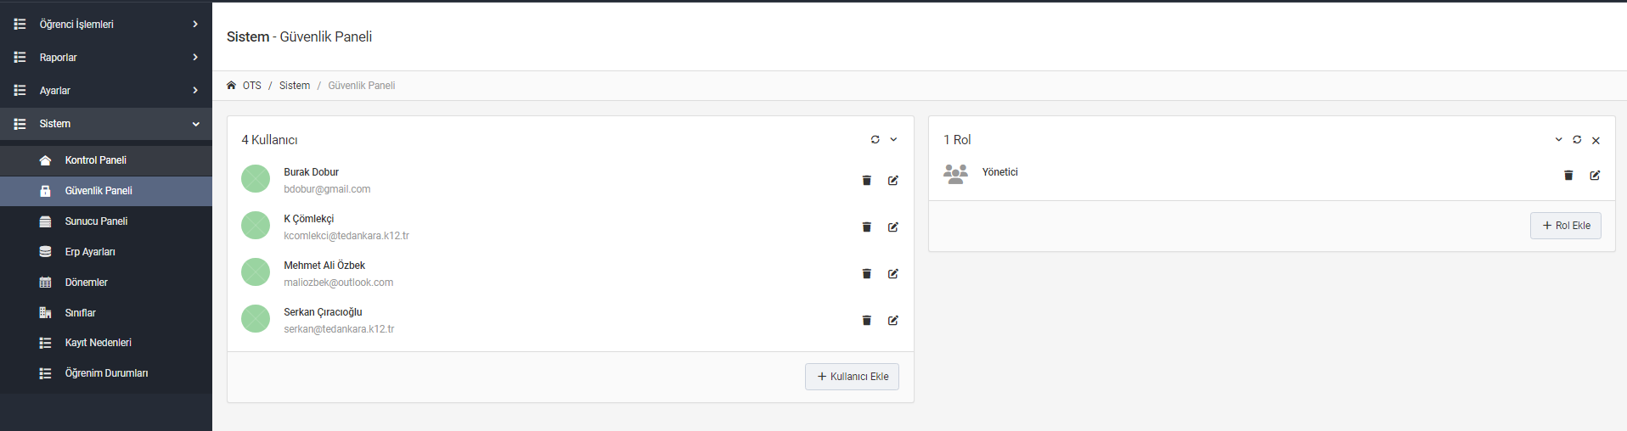Click the Kullanıcı Ekle button
The image size is (1627, 431).
click(852, 377)
